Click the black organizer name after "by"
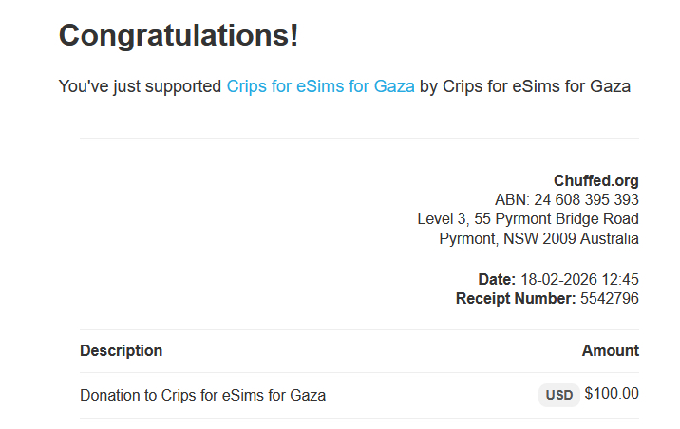The width and height of the screenshot is (680, 429). coord(536,86)
